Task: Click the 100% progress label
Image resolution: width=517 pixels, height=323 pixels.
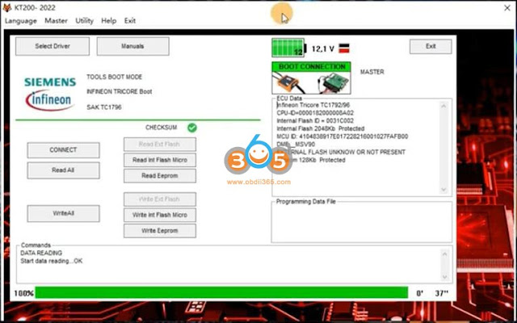Action: tap(23, 293)
